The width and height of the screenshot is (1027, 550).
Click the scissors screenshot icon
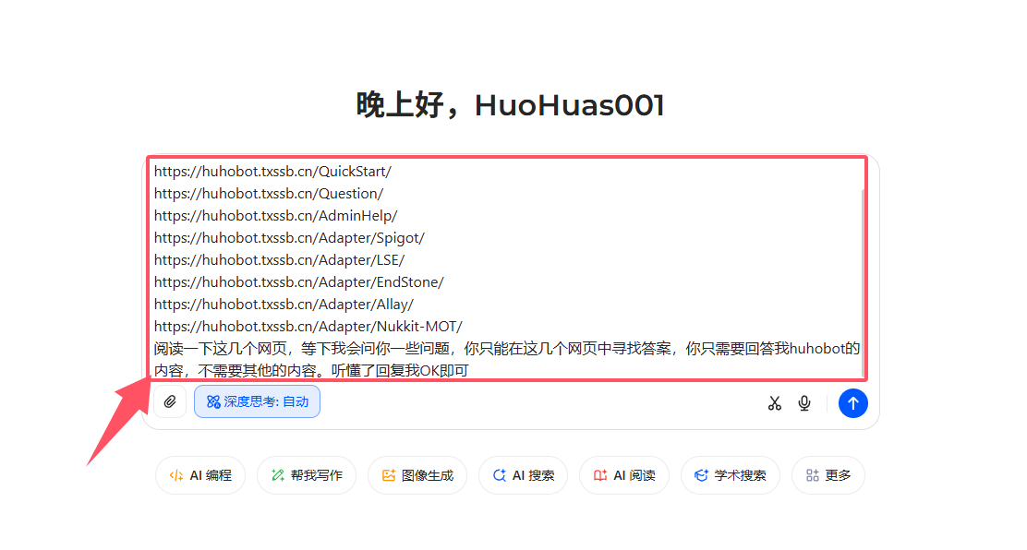pyautogui.click(x=775, y=403)
